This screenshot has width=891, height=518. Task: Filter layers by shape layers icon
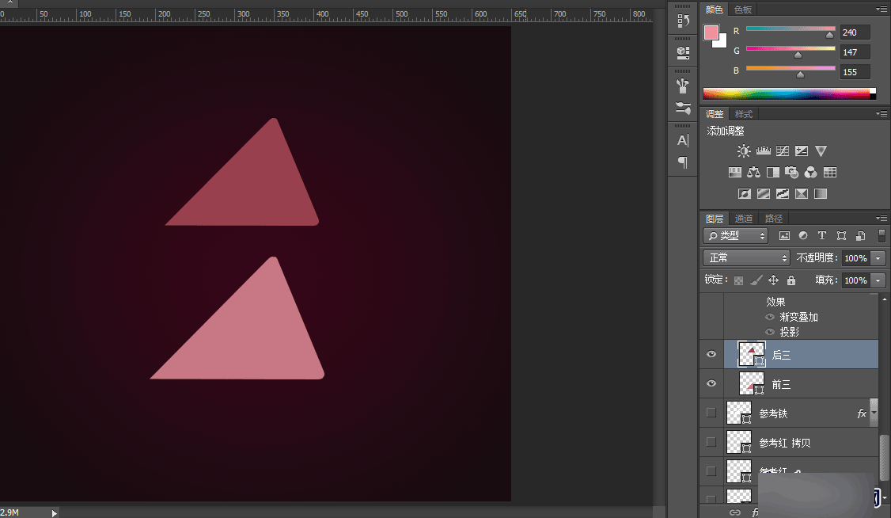[842, 235]
